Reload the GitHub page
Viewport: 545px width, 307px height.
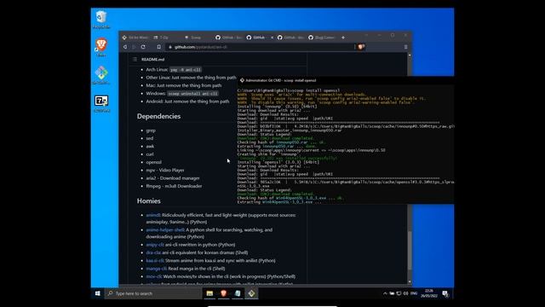point(143,47)
